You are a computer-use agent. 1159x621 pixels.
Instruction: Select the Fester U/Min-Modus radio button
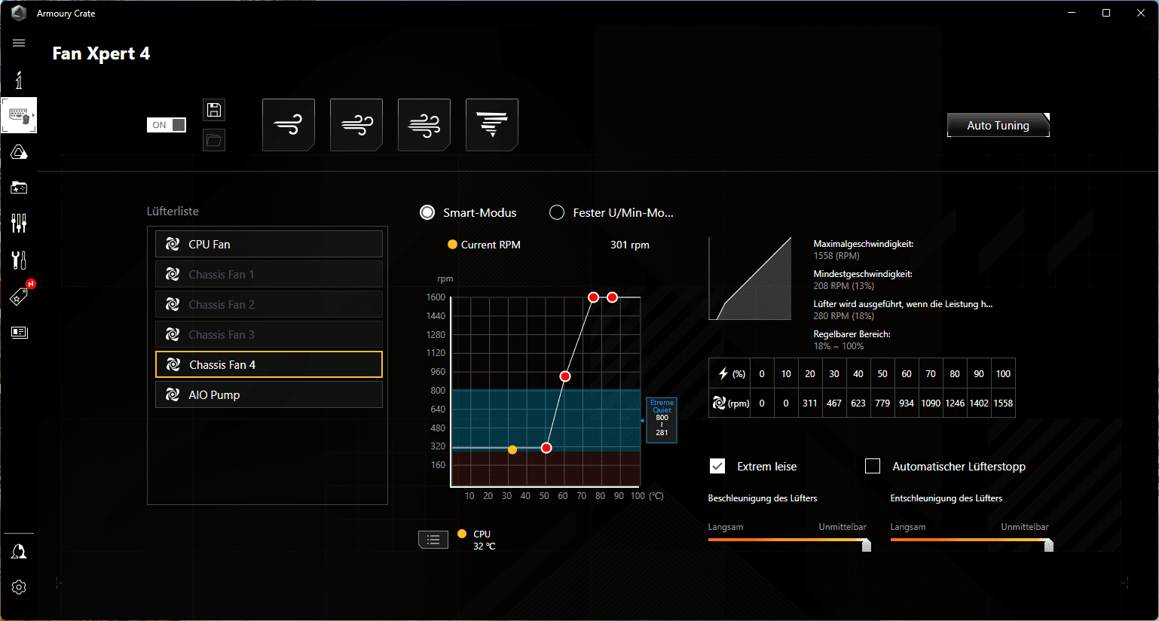click(x=557, y=212)
